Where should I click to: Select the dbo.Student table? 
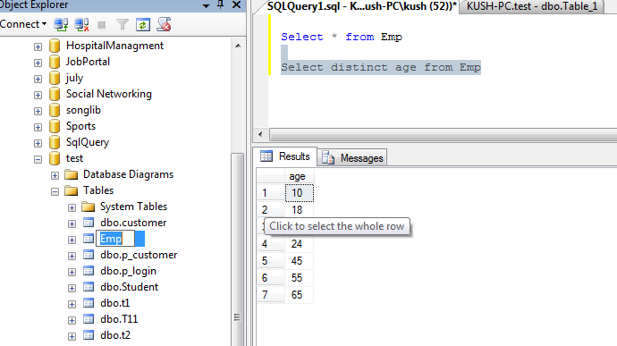[x=129, y=287]
